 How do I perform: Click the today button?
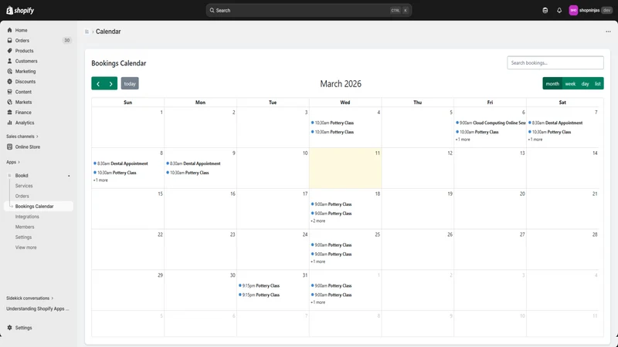(x=130, y=83)
